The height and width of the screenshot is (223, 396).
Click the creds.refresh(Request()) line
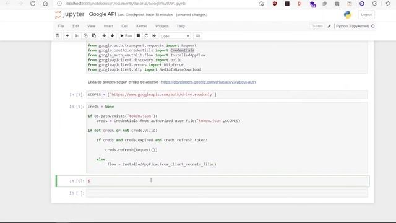[x=131, y=150]
